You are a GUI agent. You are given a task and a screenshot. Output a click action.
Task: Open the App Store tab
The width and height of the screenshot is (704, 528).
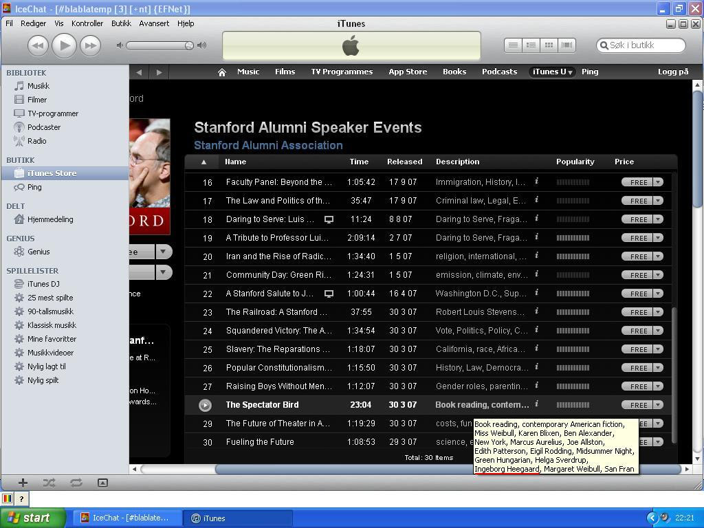click(408, 71)
